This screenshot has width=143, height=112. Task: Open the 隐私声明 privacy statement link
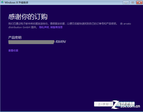44,27
